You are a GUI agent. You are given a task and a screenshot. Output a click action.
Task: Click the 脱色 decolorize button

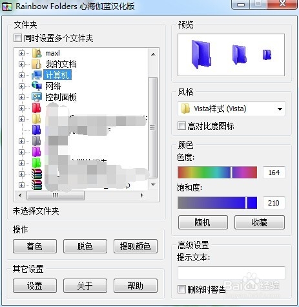(x=85, y=246)
